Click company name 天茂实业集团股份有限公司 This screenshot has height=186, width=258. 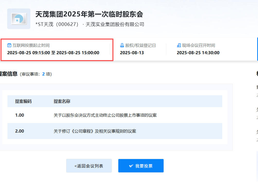[x=115, y=24]
